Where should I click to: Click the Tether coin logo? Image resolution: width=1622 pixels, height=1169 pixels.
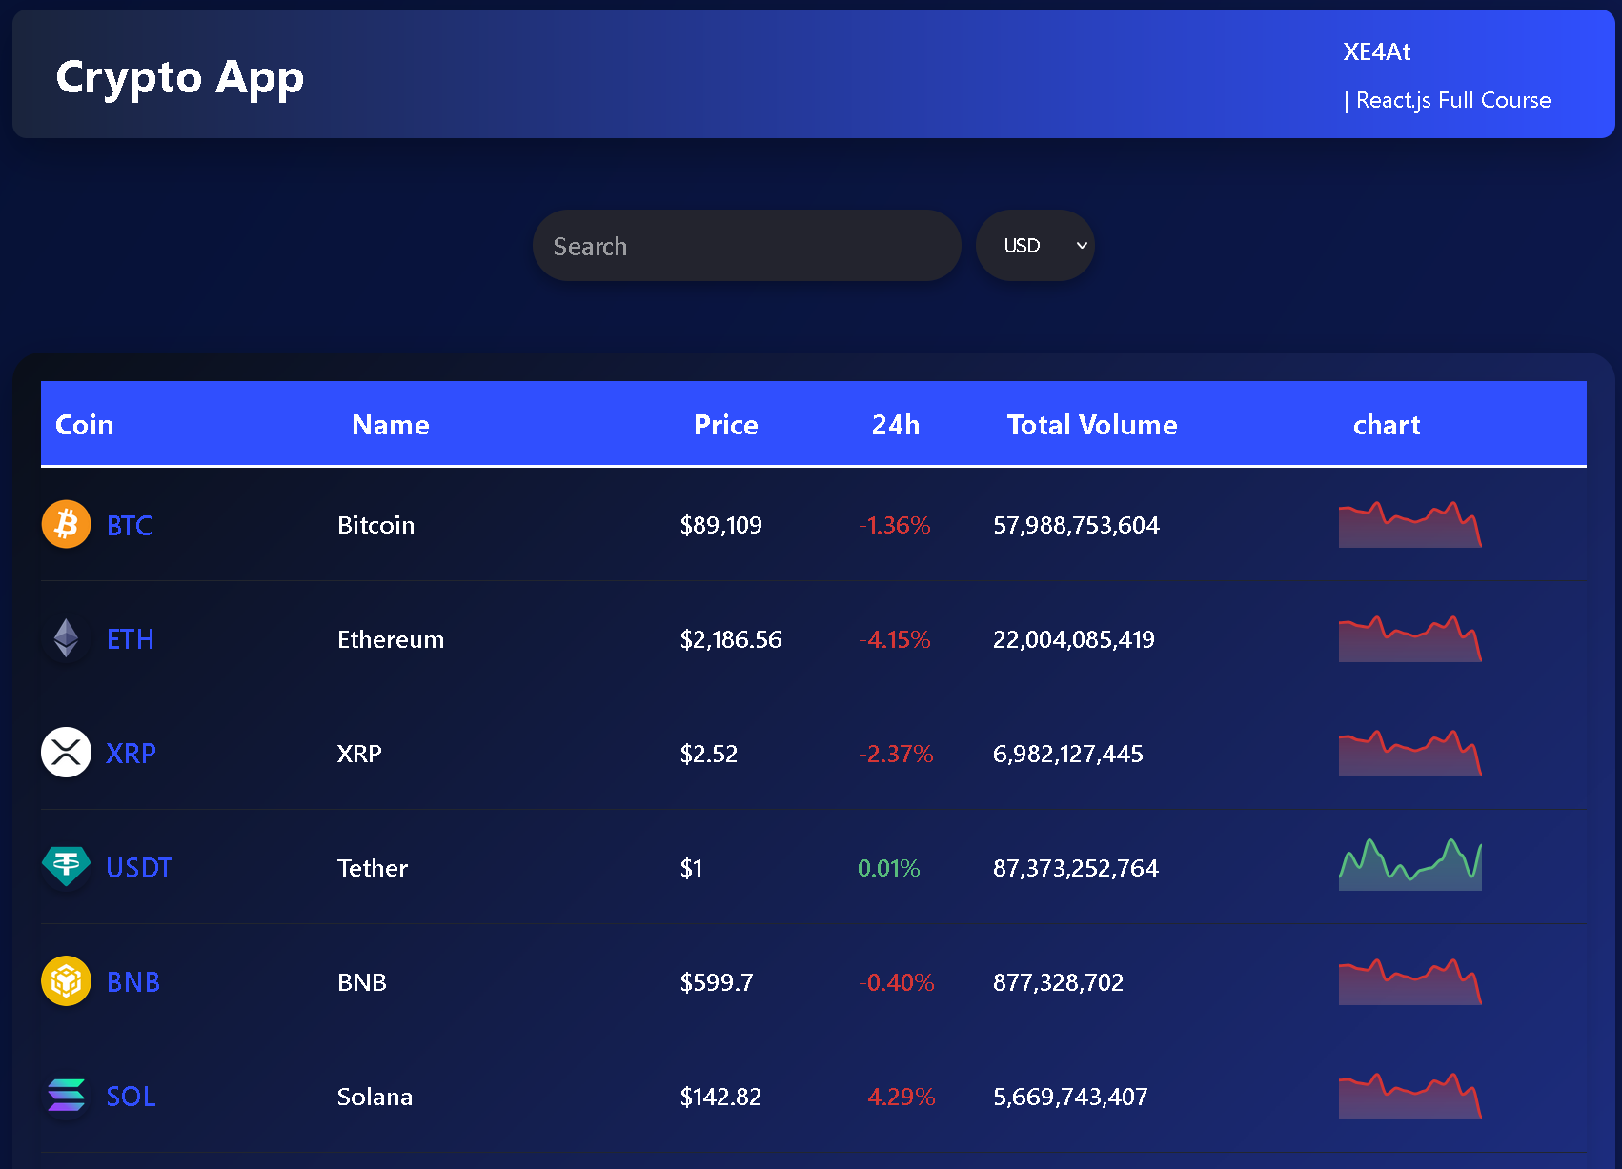click(66, 867)
